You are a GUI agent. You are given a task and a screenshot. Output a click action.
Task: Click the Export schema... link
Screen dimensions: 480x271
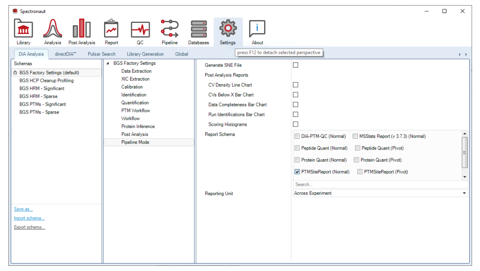(29, 227)
